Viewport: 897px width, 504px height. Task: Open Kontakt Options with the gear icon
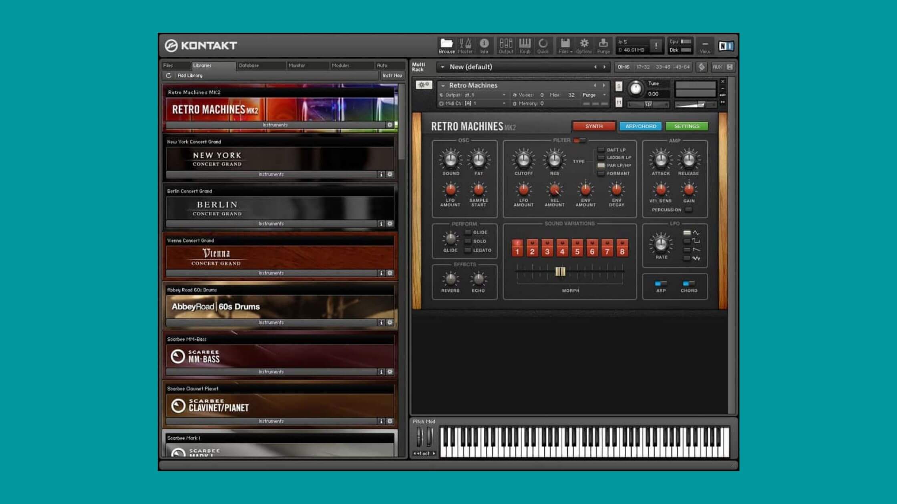point(584,44)
